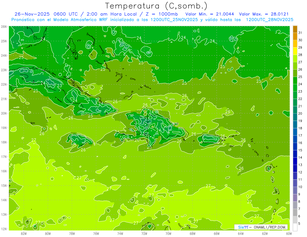Click the legend value label 18
Viewport: 307px width, 237px height.
[300, 128]
